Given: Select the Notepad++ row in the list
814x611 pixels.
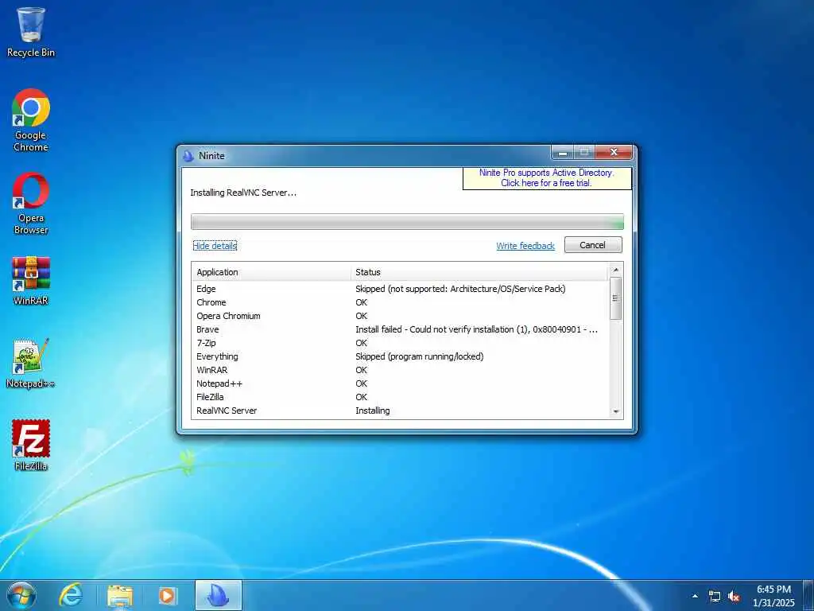Looking at the screenshot, I should click(x=401, y=383).
